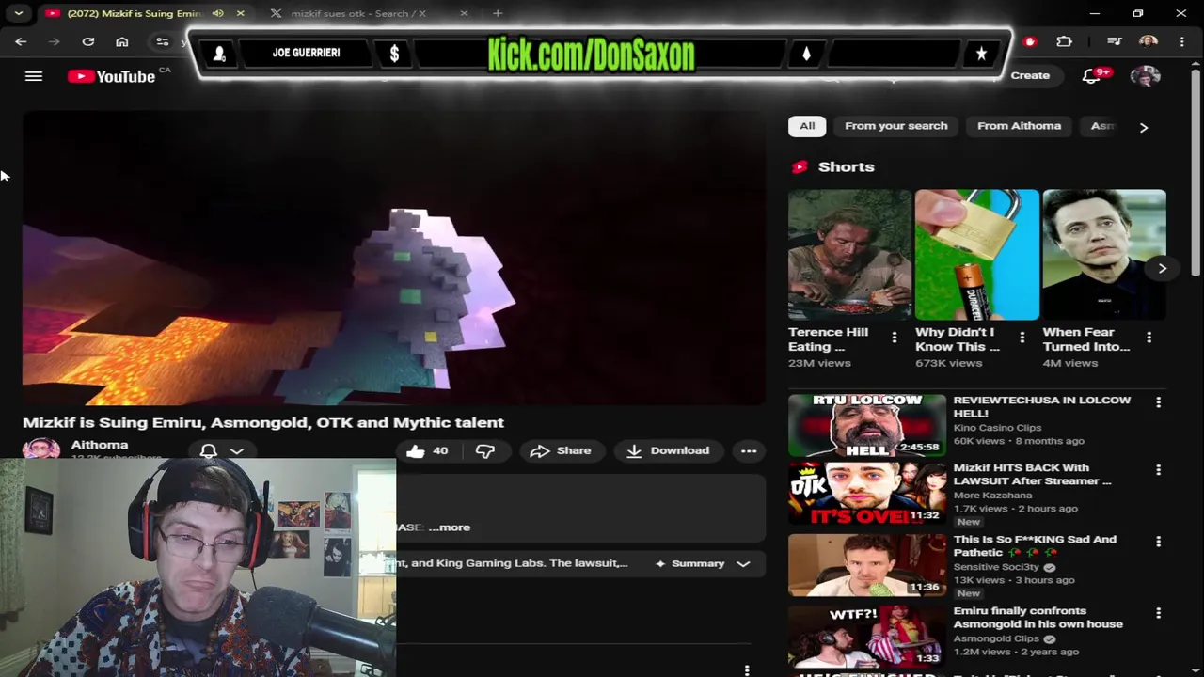Click the browser profile avatar

(1148, 41)
